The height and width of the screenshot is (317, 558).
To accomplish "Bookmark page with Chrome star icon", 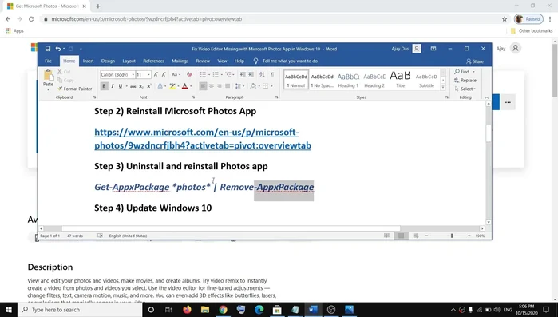I will [x=505, y=19].
